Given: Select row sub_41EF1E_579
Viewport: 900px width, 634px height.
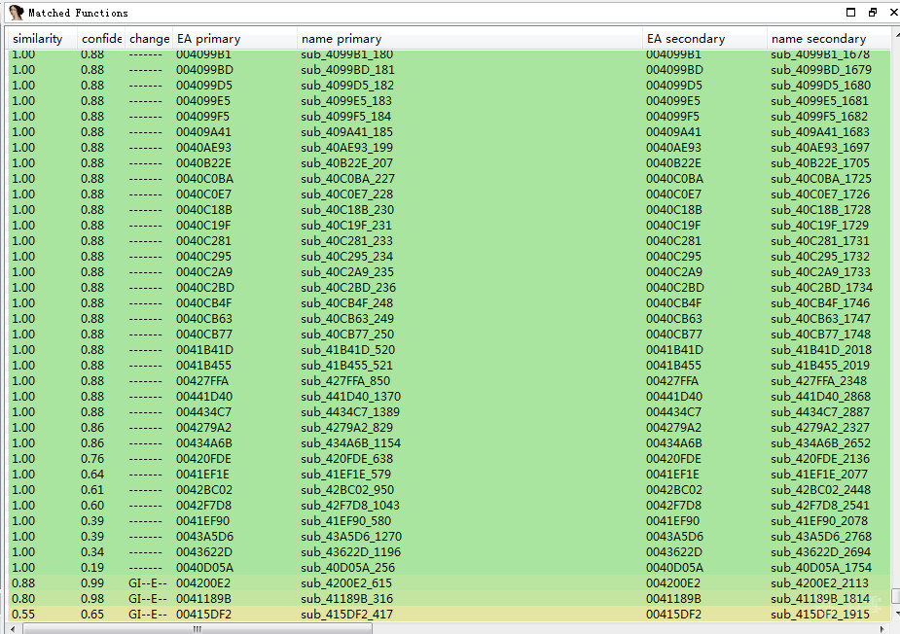Looking at the screenshot, I should 449,475.
